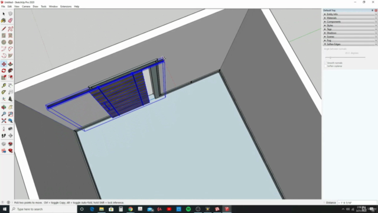Image resolution: width=378 pixels, height=213 pixels.
Task: Click the Windows Start button
Action: tap(5, 209)
